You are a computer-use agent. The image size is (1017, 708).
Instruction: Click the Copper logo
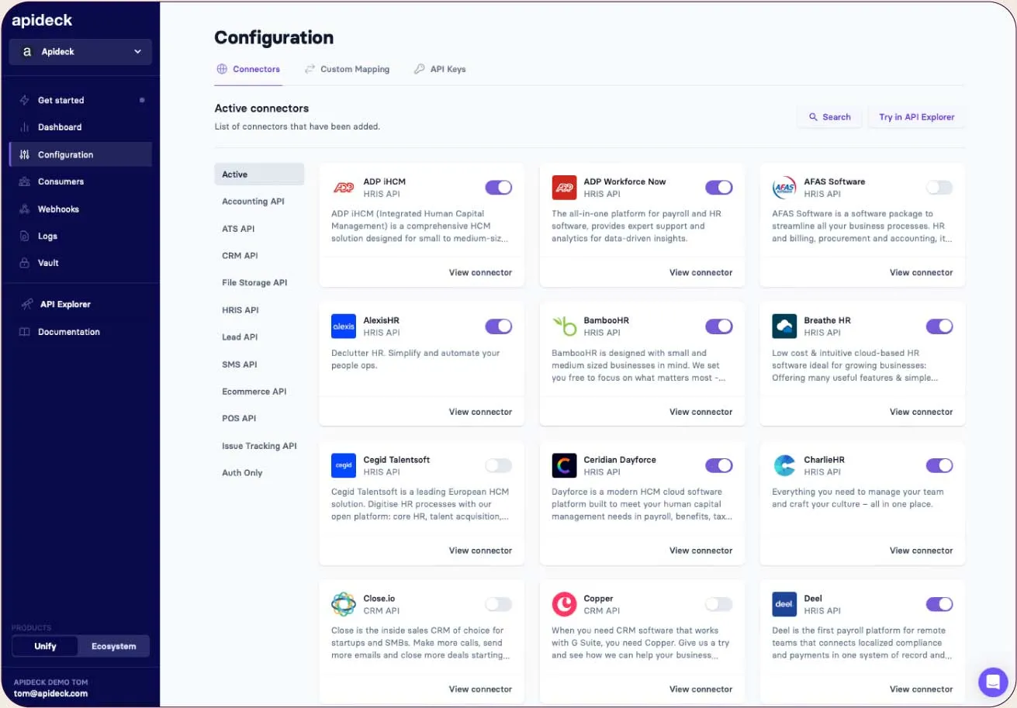[x=564, y=604]
